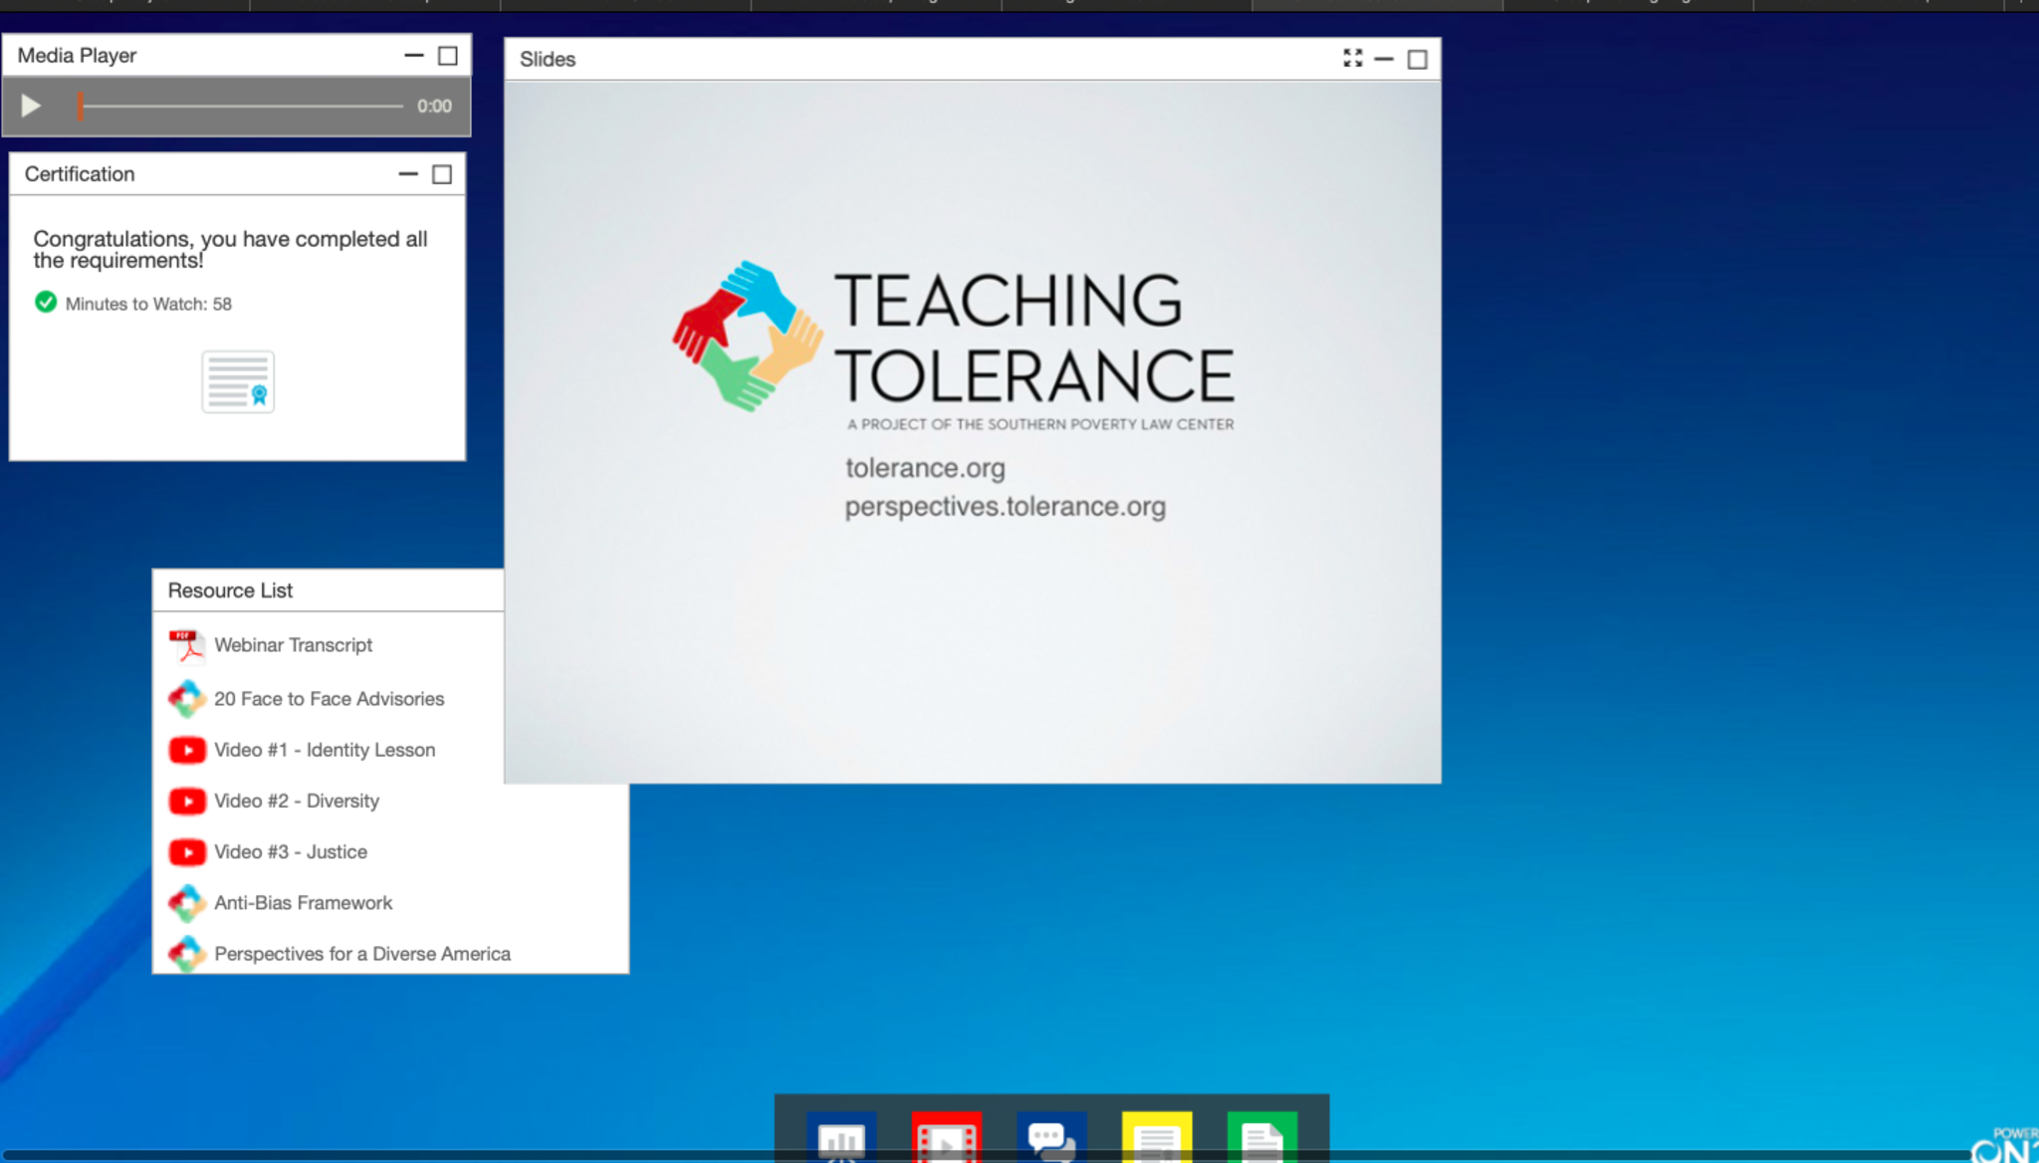Viewport: 2039px width, 1163px height.
Task: Open the Q&A chat bubble dock icon
Action: 1051,1137
